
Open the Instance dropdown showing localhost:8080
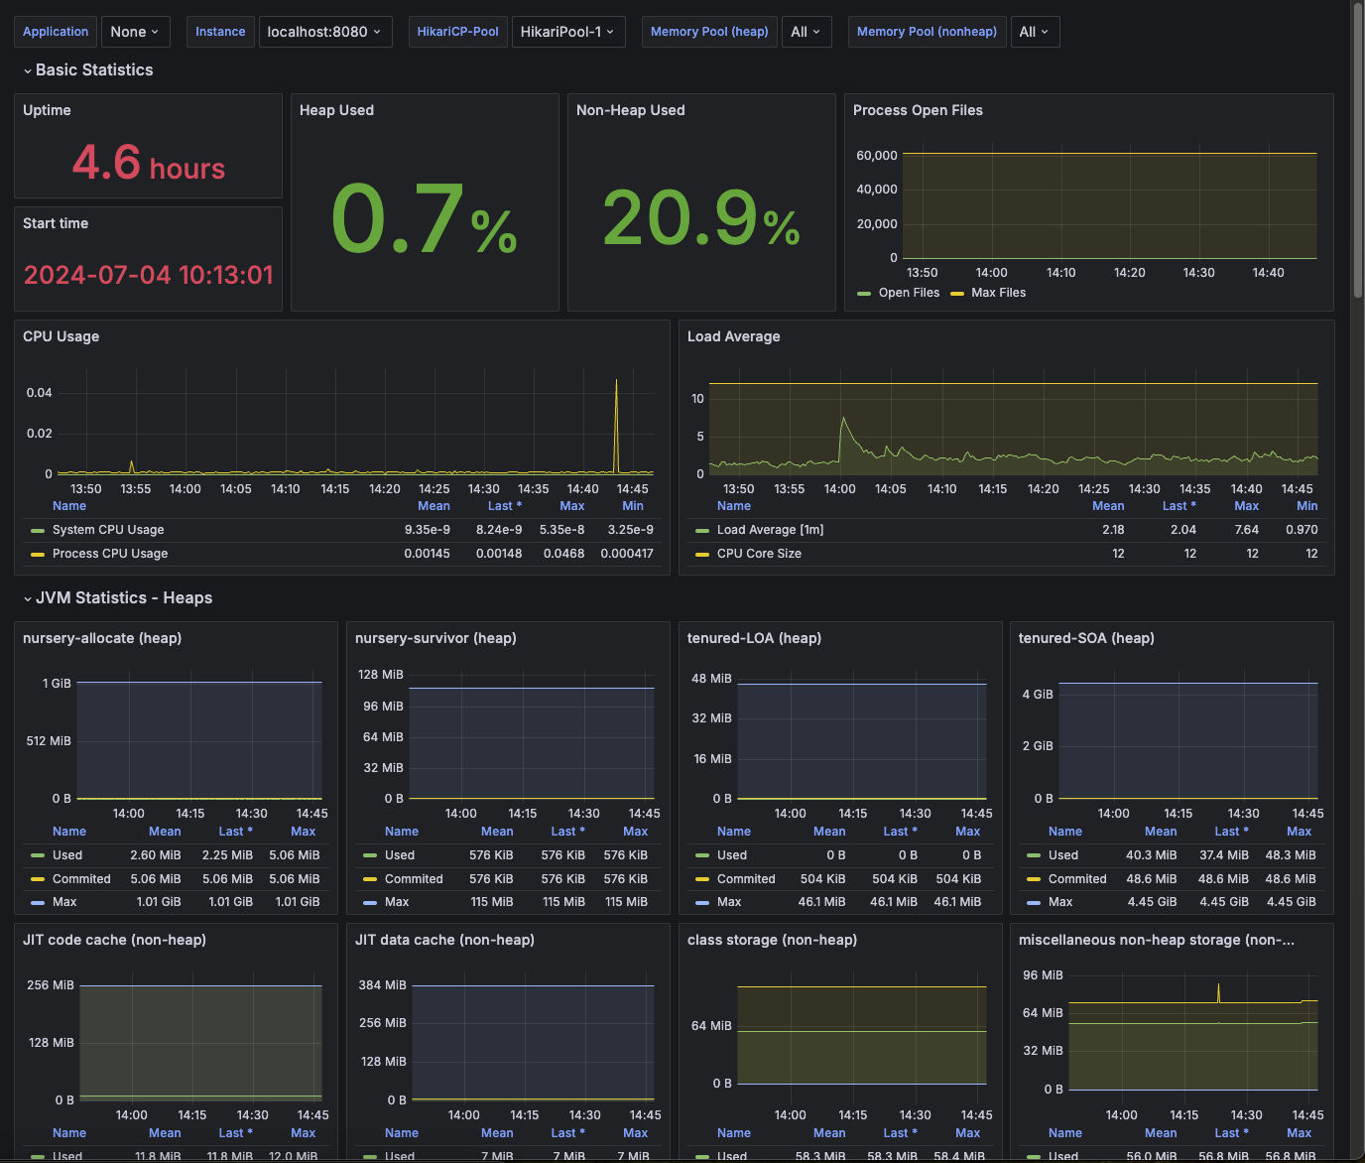324,32
